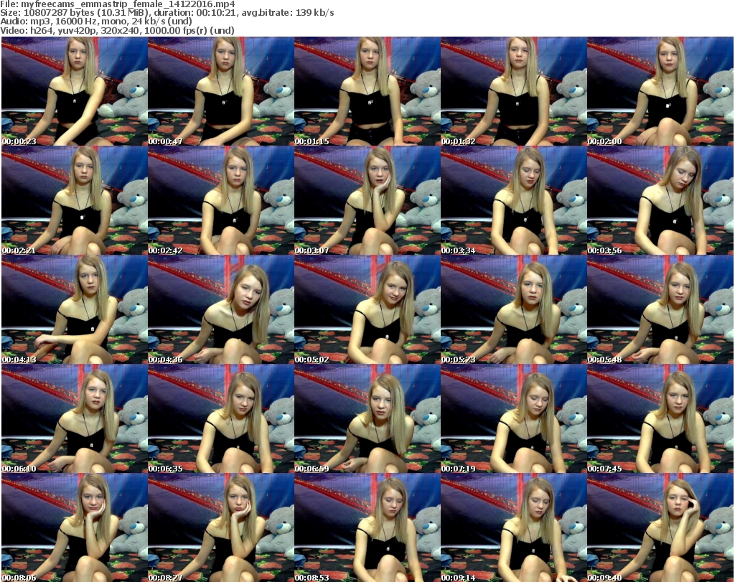The height and width of the screenshot is (582, 735).
Task: Select the thumbnail frame stamped 00:01:32
Action: [514, 91]
